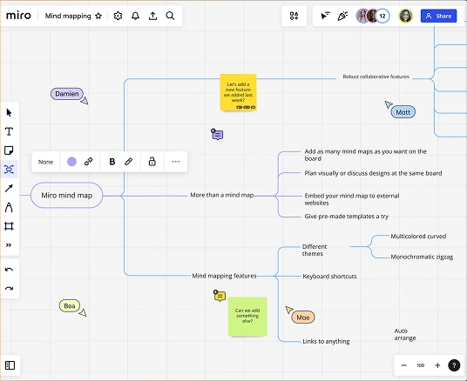Zoom in with the plus button
Image resolution: width=467 pixels, height=381 pixels.
point(437,365)
